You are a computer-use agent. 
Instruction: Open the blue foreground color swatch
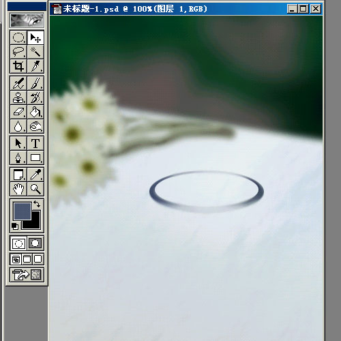pyautogui.click(x=23, y=211)
